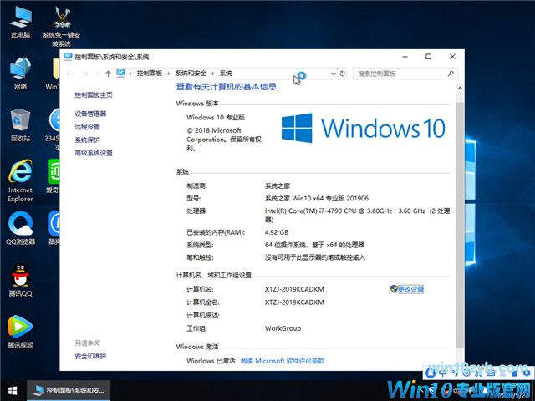Click the search magnifier icon
The image size is (535, 401).
[x=451, y=74]
